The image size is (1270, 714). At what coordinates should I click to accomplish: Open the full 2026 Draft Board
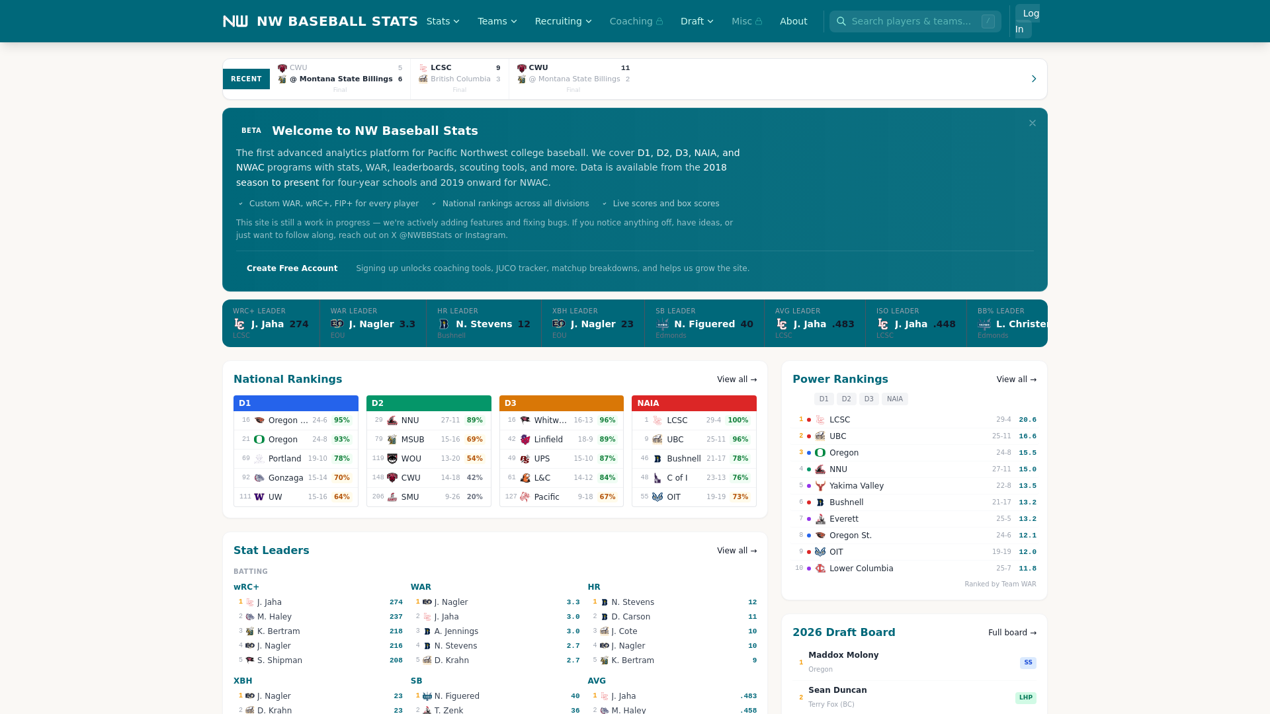(x=1012, y=633)
